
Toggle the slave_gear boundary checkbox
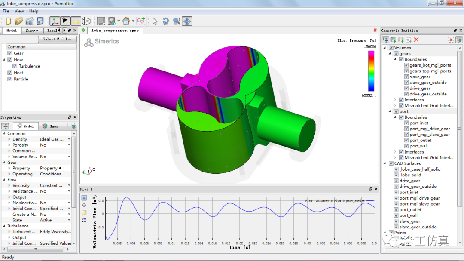(x=406, y=77)
